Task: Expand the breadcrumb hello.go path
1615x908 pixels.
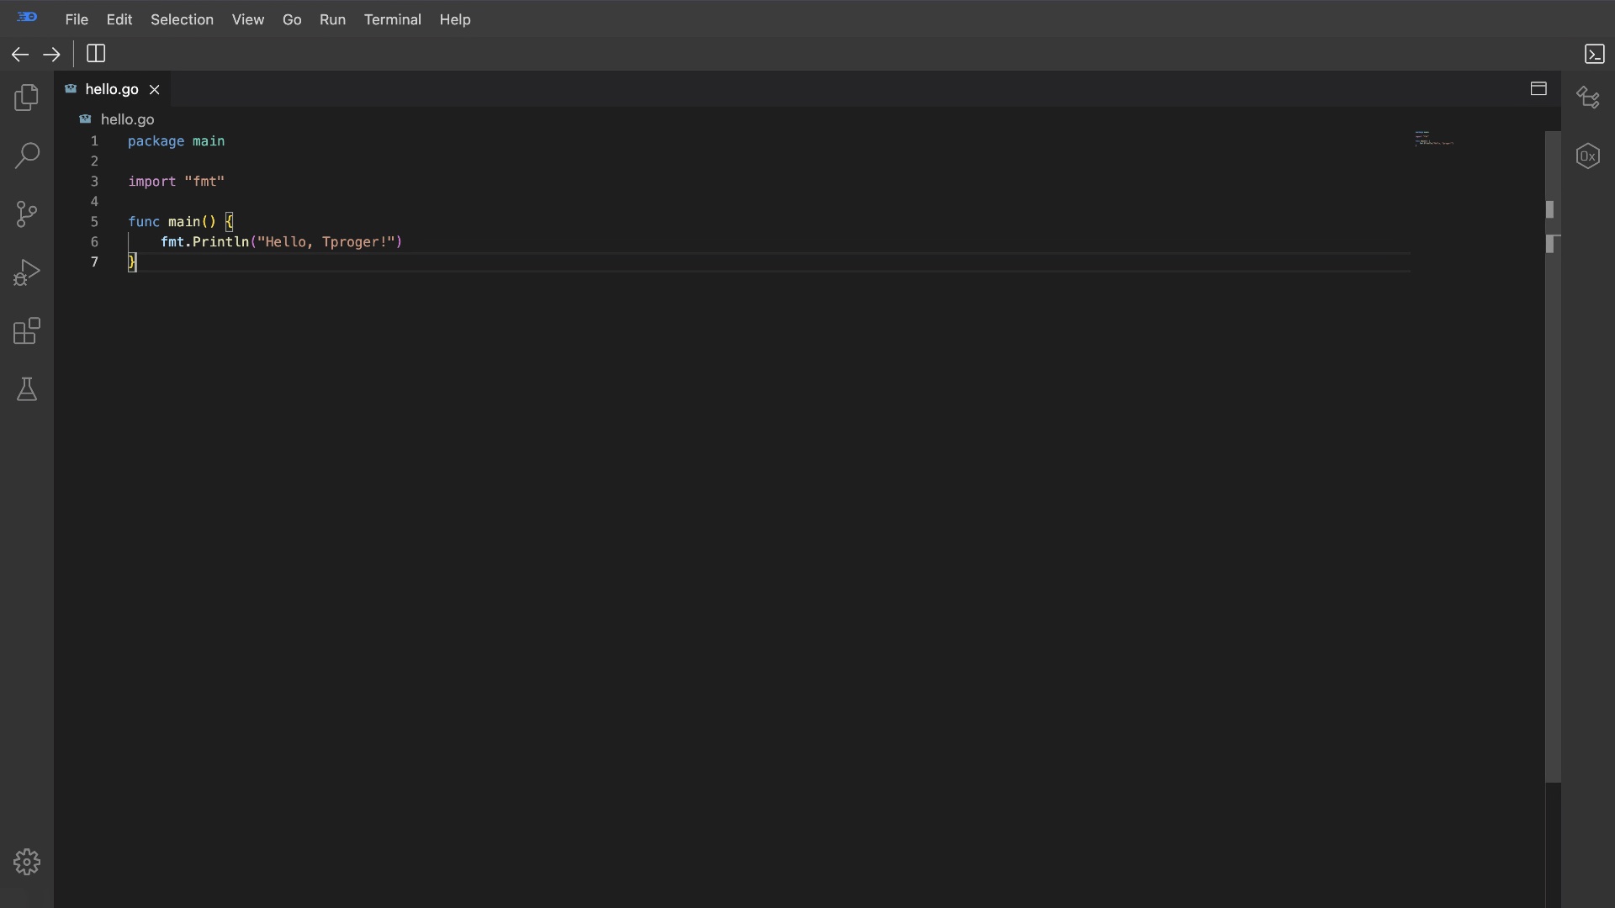Action: (x=125, y=119)
